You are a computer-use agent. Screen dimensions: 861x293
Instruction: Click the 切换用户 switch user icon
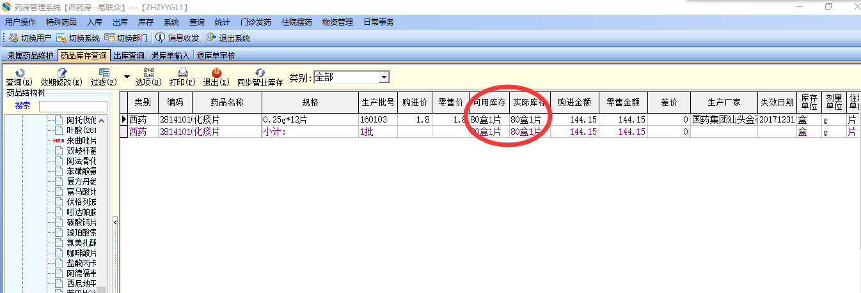(x=13, y=38)
